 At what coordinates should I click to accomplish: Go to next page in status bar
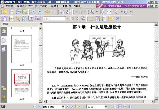coord(68,107)
